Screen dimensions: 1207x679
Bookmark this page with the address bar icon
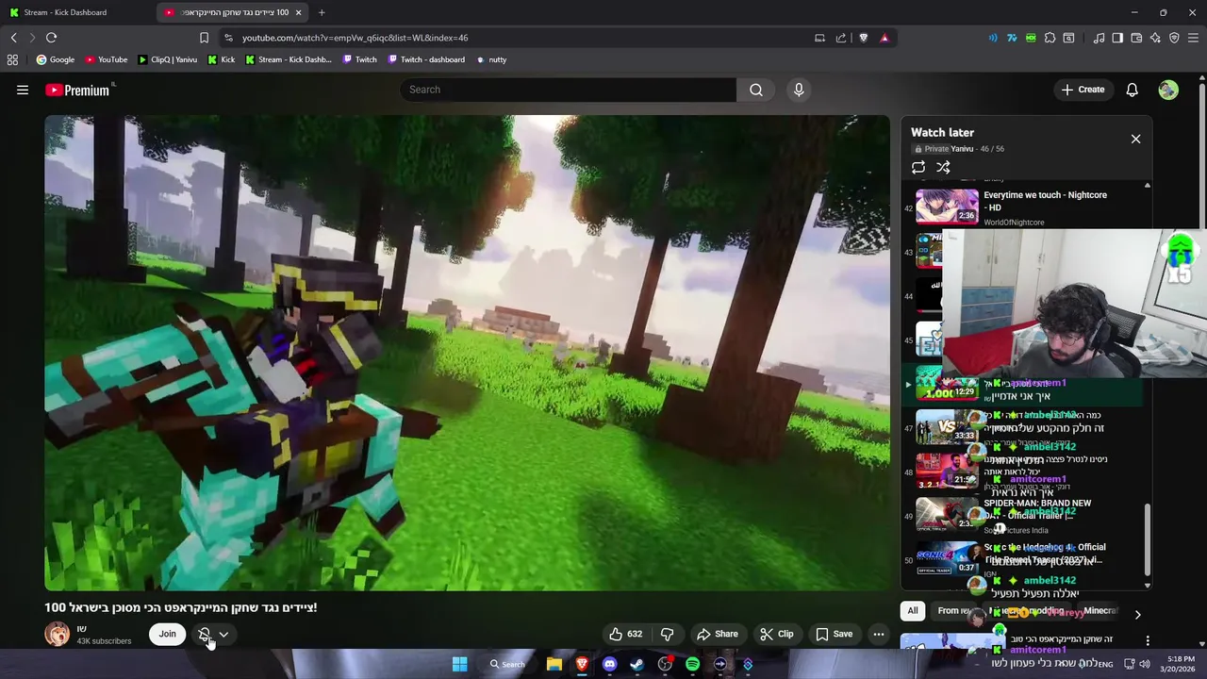tap(204, 38)
